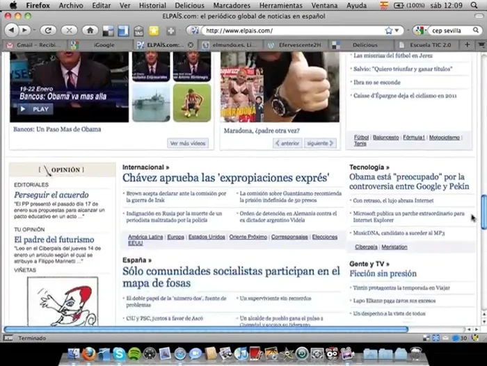
Task: Click the Delicious TAG toolbar icon
Action: pyautogui.click(x=138, y=31)
